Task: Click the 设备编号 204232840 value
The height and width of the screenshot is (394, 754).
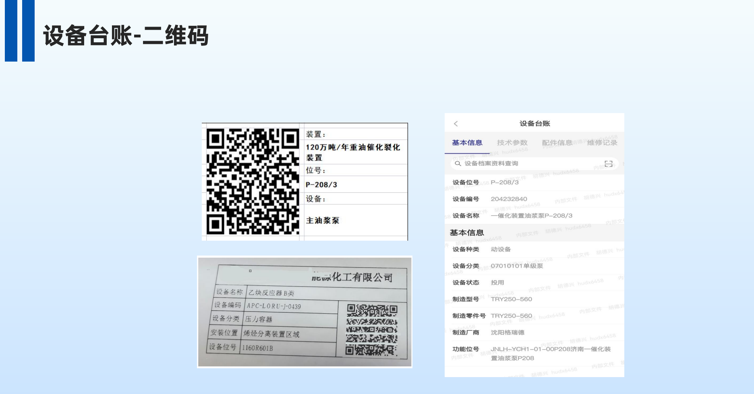Action: pos(509,199)
